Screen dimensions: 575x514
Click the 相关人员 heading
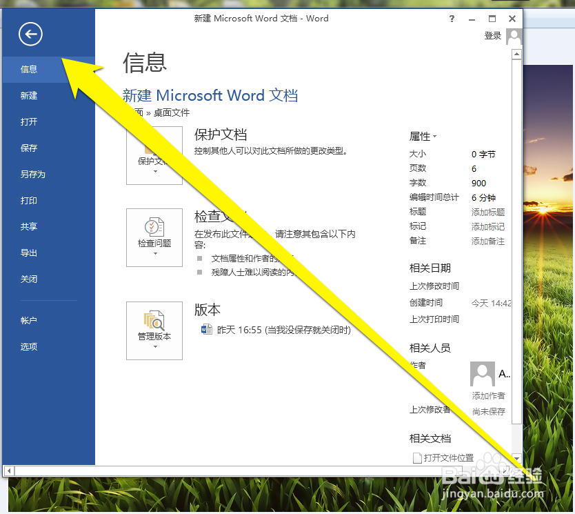pyautogui.click(x=430, y=348)
